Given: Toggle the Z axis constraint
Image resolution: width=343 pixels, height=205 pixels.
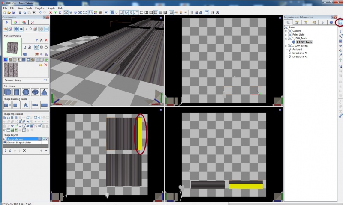Looking at the screenshot, I should [60, 12].
